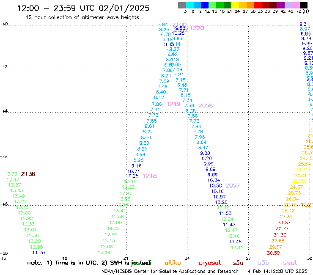The image size is (313, 275).
Task: Click the gray swatch in the color scale
Action: [182, 5]
